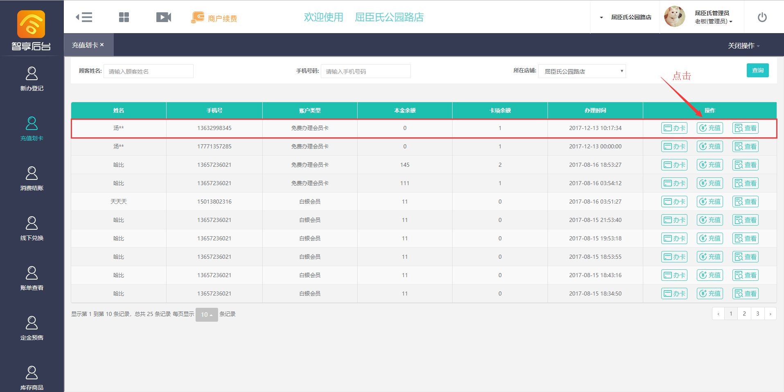Click the admin avatar thumbnail
784x392 pixels.
674,17
